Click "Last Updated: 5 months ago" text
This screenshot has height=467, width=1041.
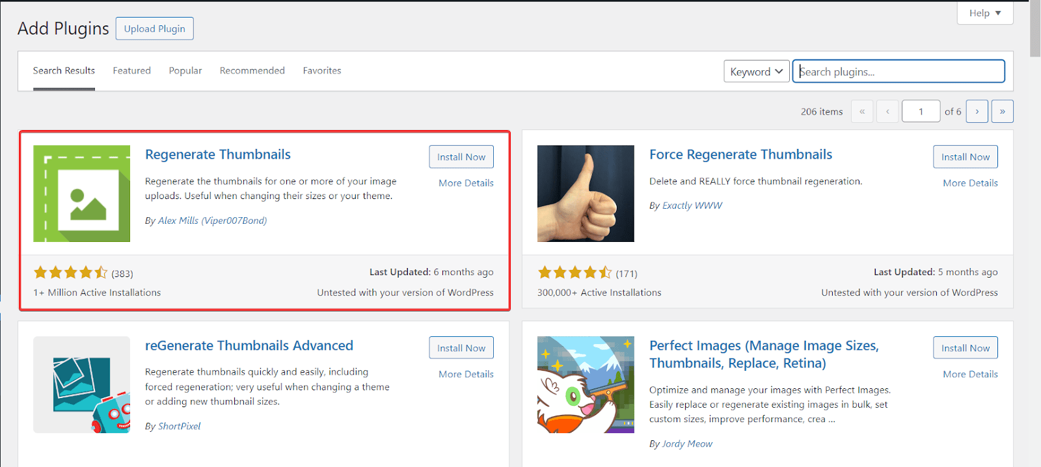pyautogui.click(x=936, y=272)
